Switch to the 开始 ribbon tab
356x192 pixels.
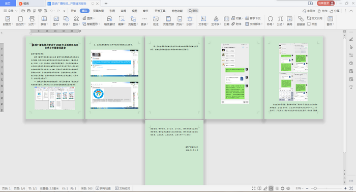click(73, 11)
